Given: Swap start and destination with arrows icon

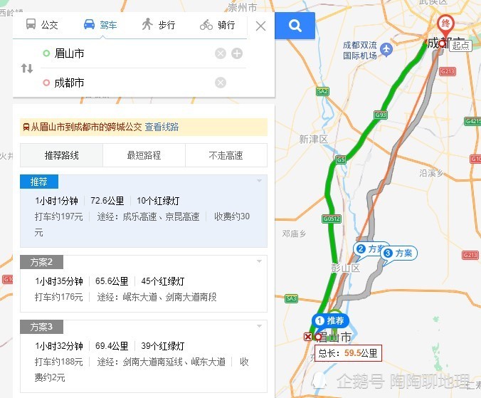Looking at the screenshot, I should pos(27,68).
